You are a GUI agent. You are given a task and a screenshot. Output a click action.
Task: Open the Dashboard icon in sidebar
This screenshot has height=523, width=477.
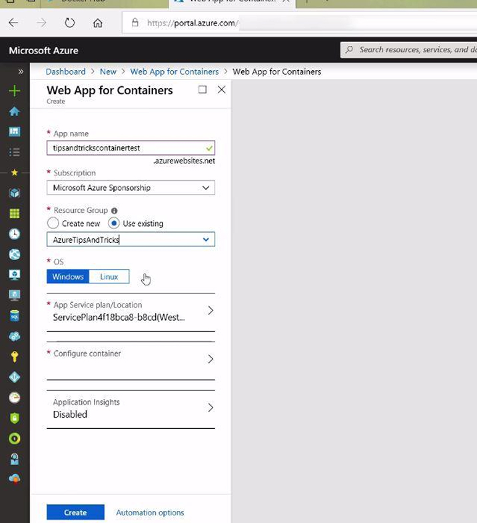(14, 131)
